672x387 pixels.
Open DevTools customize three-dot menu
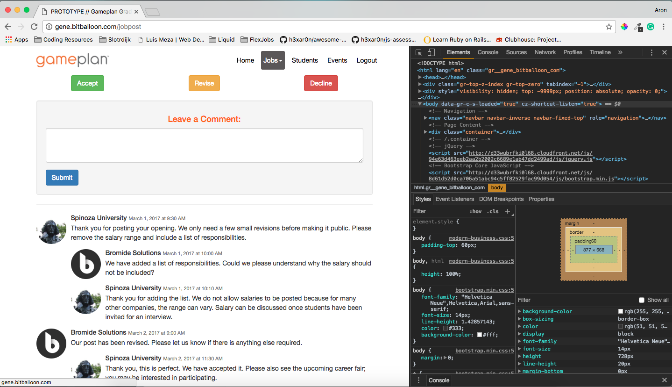(652, 52)
